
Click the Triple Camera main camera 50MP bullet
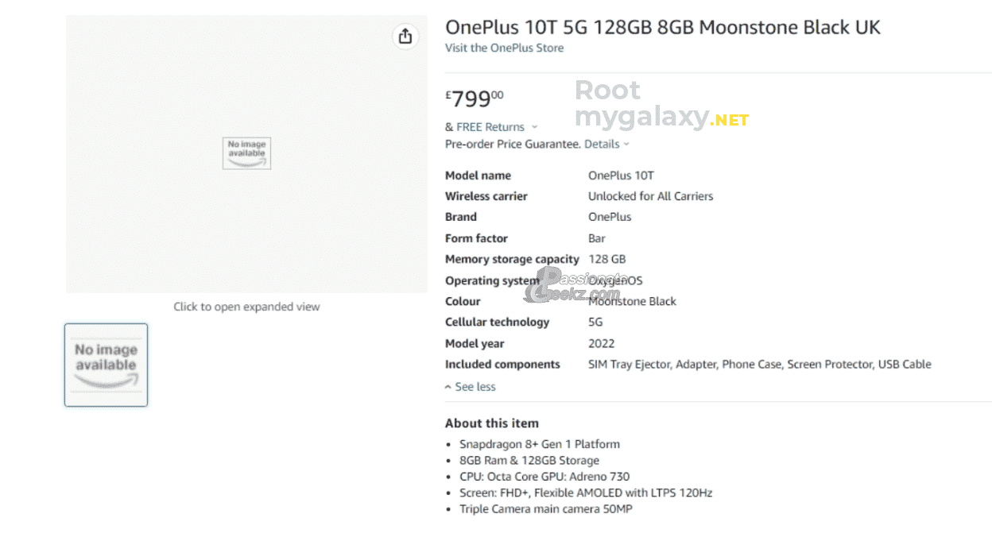tap(545, 509)
